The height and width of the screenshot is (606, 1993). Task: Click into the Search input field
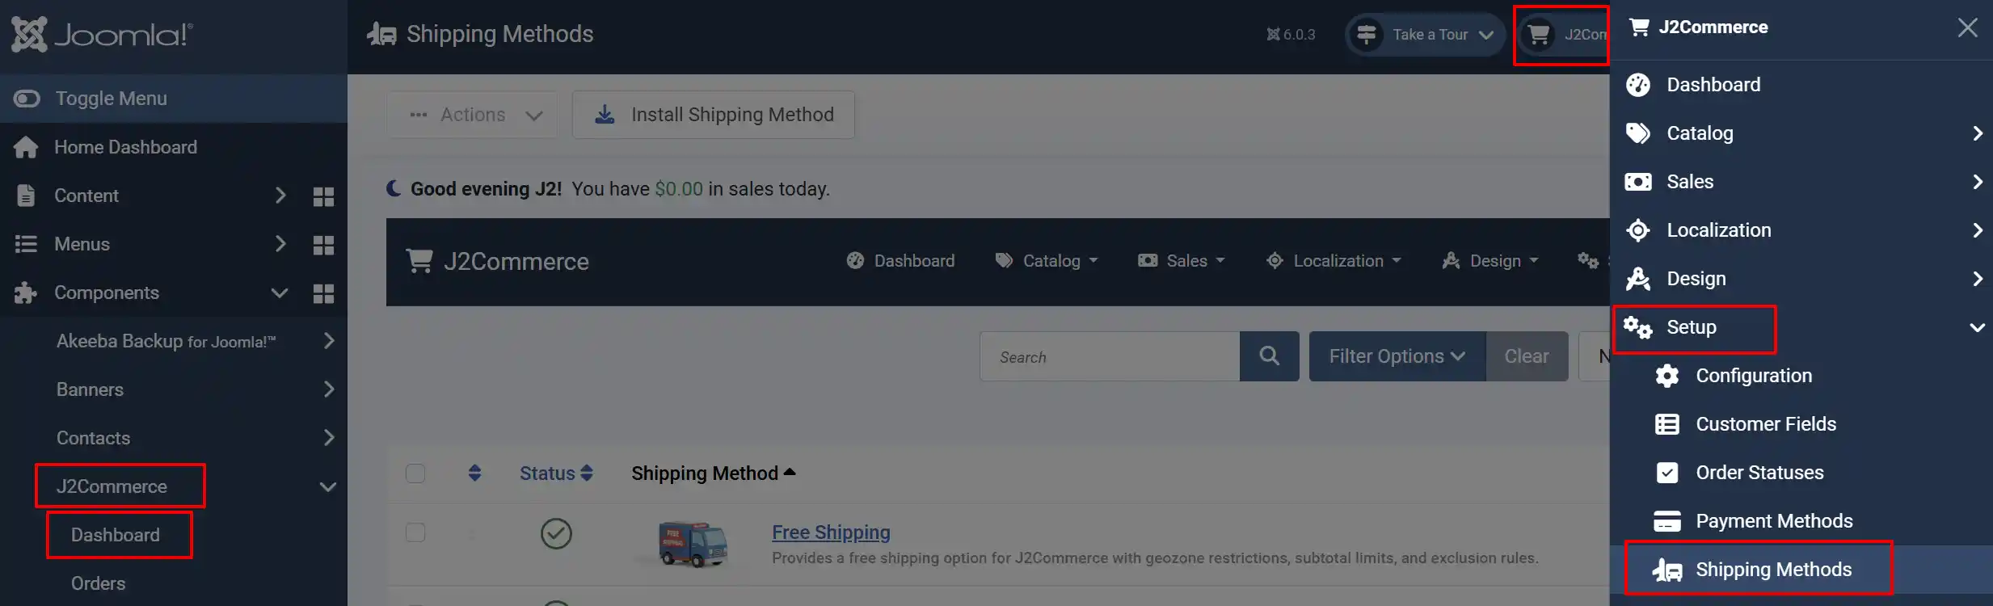point(1110,356)
